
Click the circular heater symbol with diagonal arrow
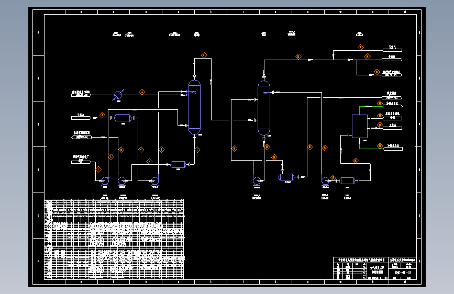click(118, 95)
